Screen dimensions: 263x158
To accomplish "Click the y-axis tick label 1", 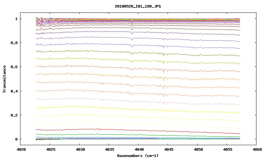I will [x=16, y=19].
